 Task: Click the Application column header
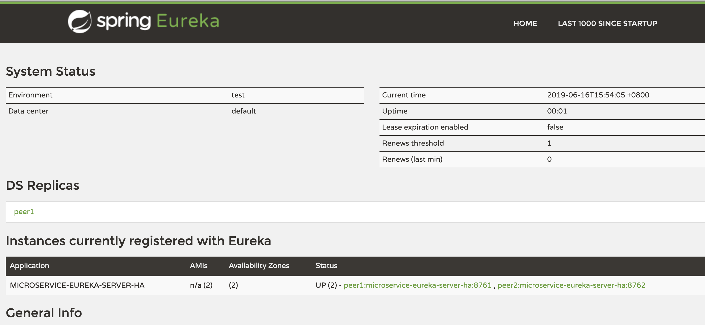30,265
